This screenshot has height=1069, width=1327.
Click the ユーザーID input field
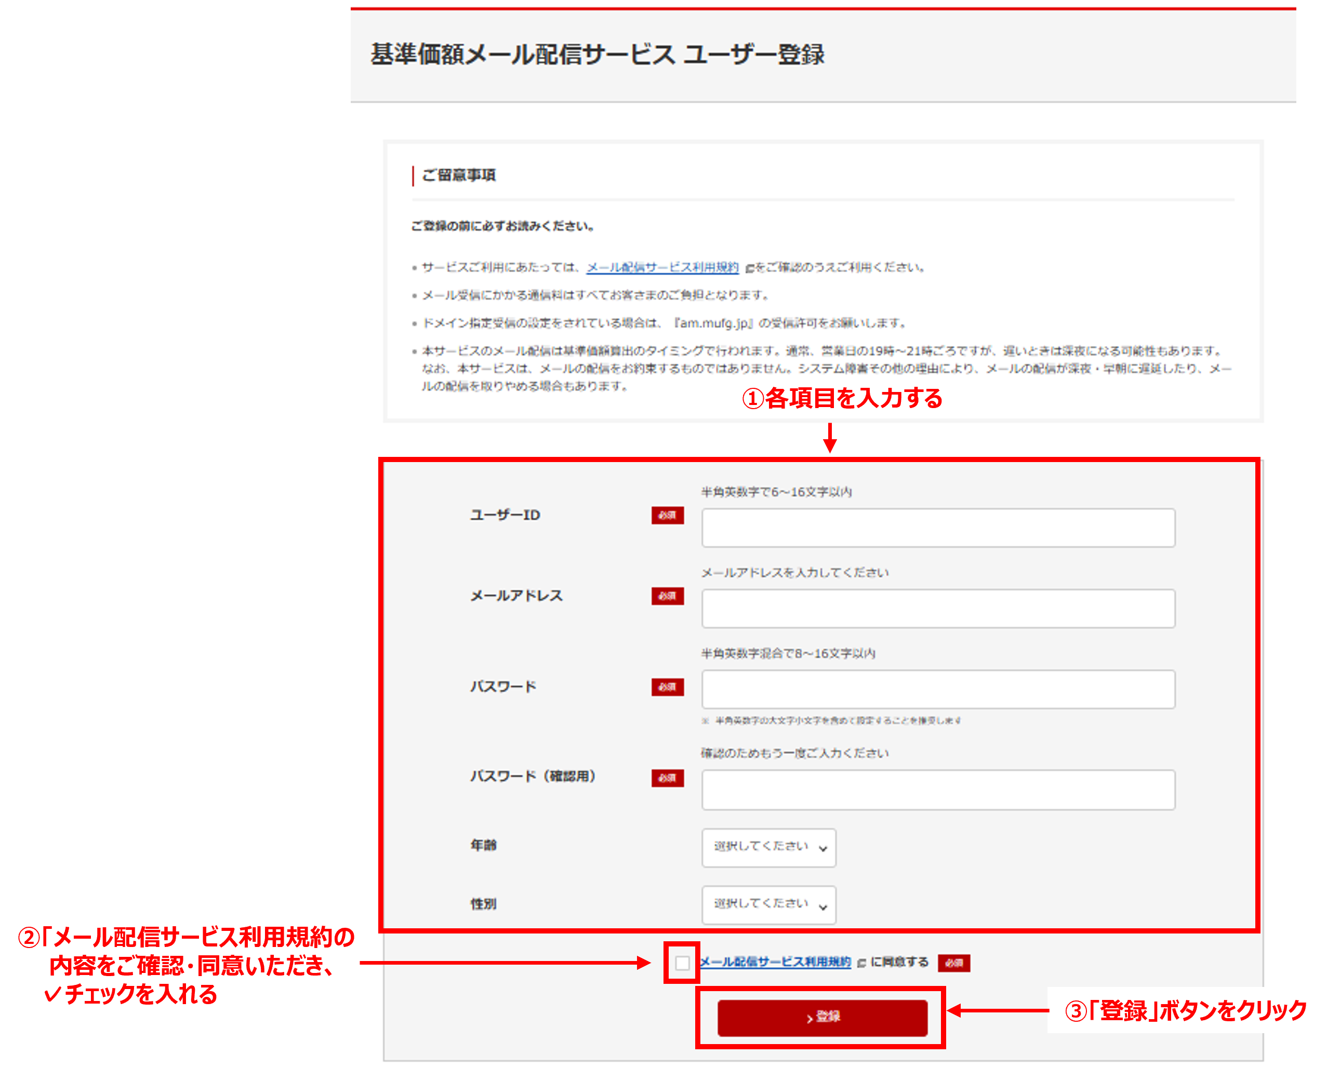click(x=938, y=527)
